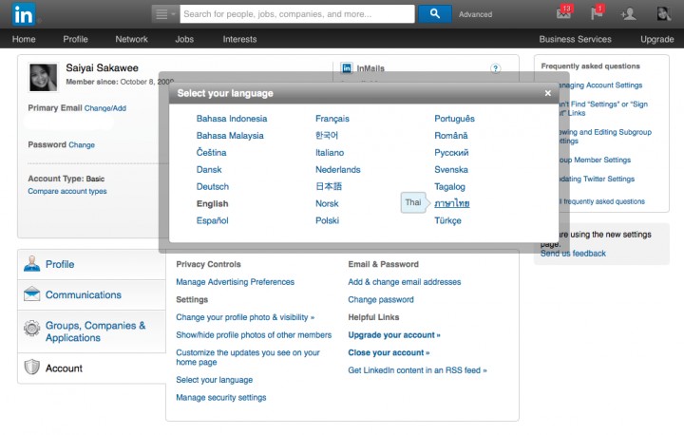The width and height of the screenshot is (684, 435).
Task: Focus the people and jobs search field
Action: [x=297, y=14]
